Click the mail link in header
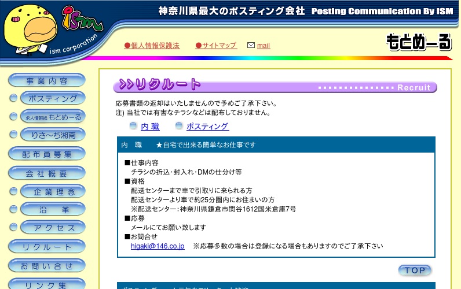The height and width of the screenshot is (289, 461). 264,46
